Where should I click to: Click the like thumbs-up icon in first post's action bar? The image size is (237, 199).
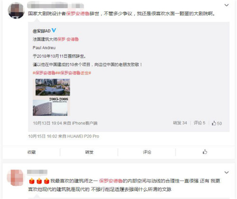[x=205, y=152]
